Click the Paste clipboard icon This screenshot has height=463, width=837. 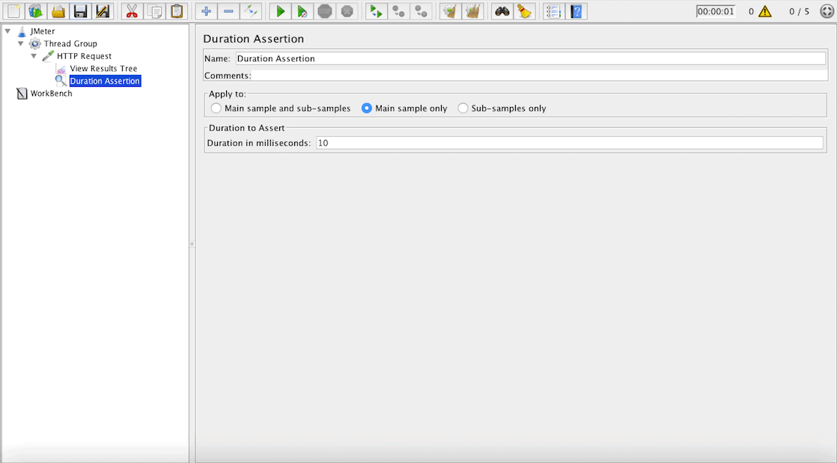click(x=177, y=11)
